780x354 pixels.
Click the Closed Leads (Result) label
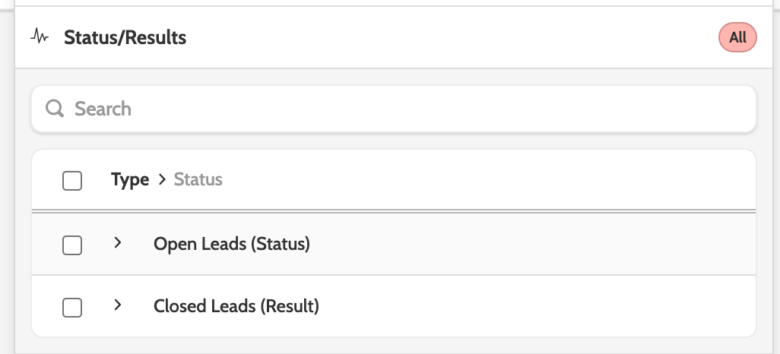click(236, 307)
